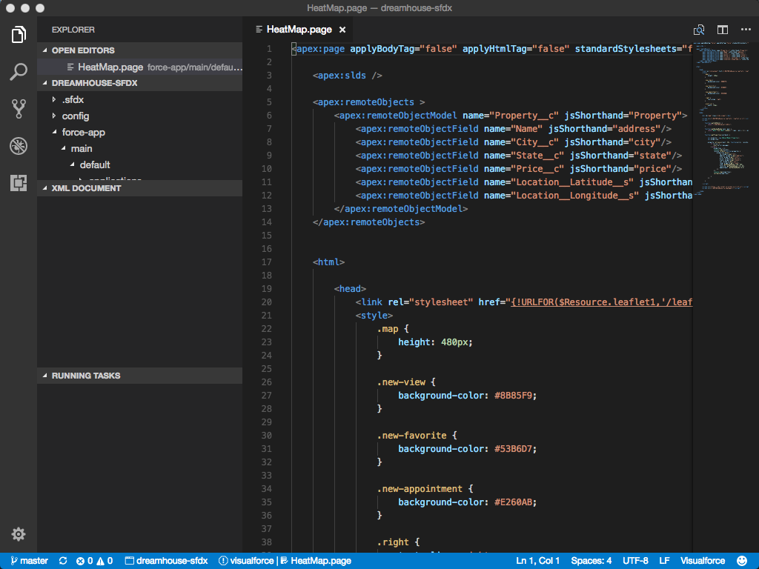Collapse the RUNNING TASKS section

tap(85, 376)
